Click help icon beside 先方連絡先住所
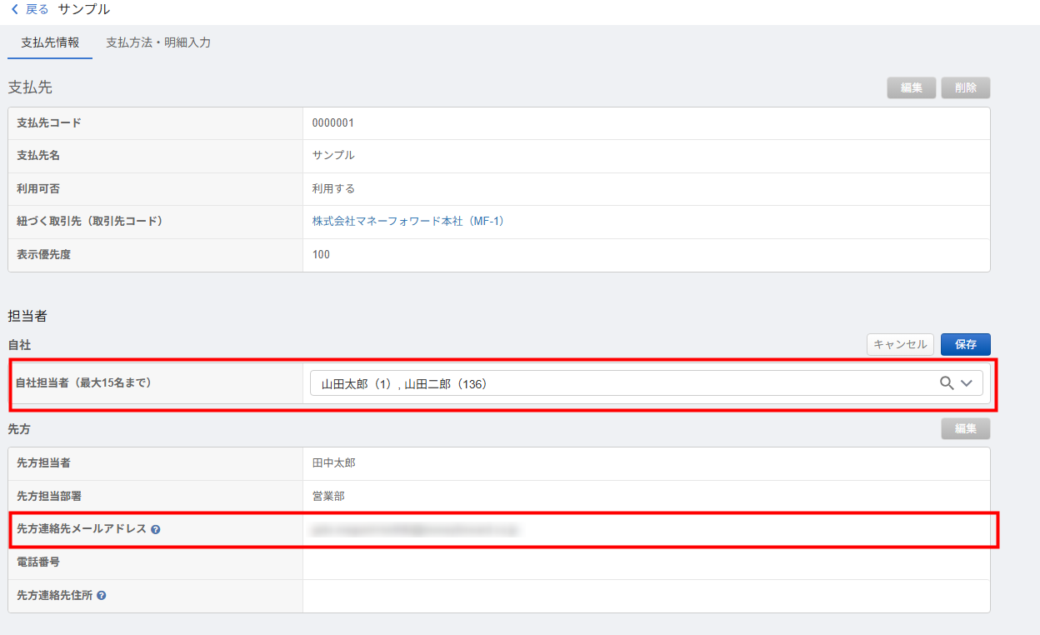1040x635 pixels. [x=102, y=596]
